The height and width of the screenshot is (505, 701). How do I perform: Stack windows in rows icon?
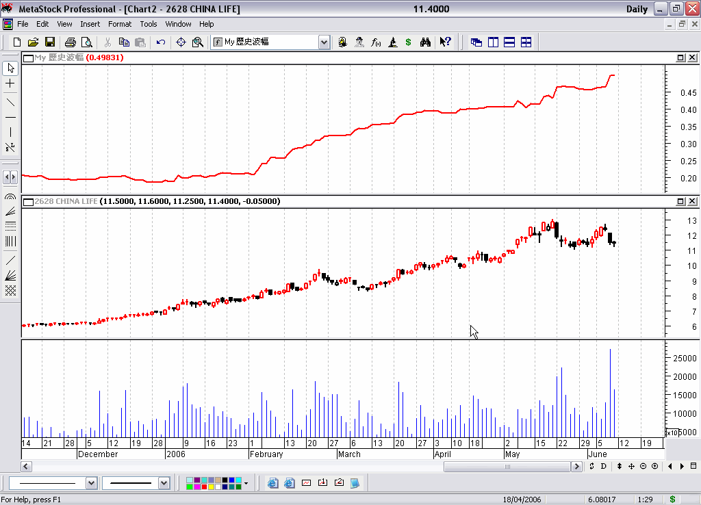click(509, 42)
